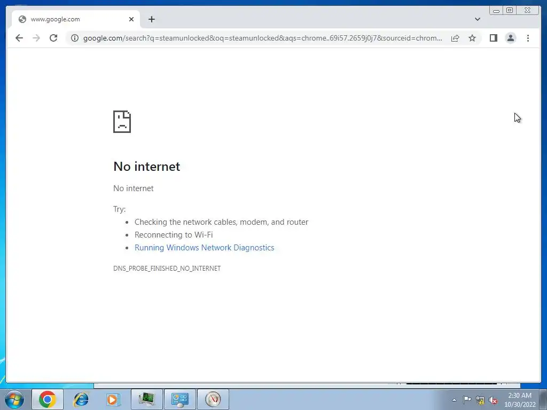Share this page icon

pyautogui.click(x=455, y=38)
